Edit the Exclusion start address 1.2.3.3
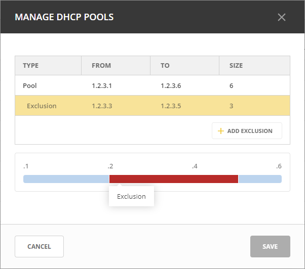Image resolution: width=305 pixels, height=269 pixels. pyautogui.click(x=102, y=106)
